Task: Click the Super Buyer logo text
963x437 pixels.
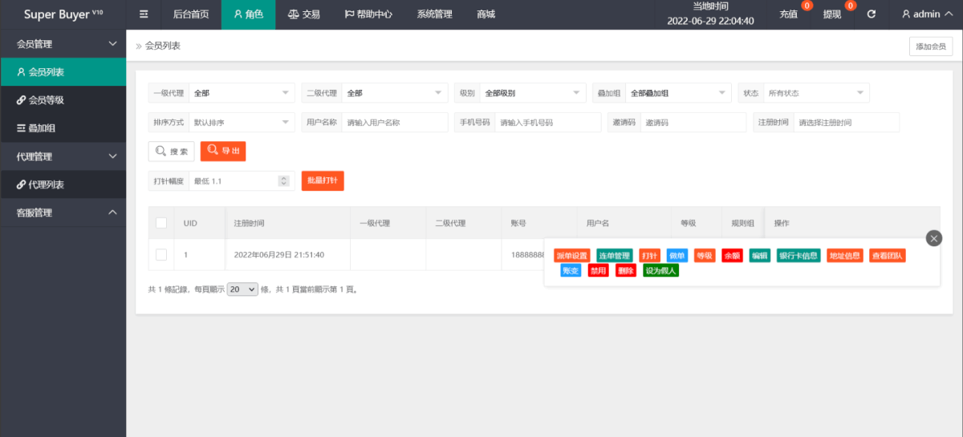Action: [x=63, y=14]
